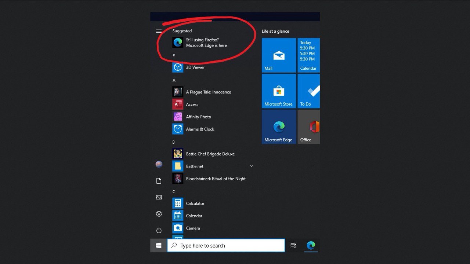Image resolution: width=470 pixels, height=264 pixels.
Task: Launch Bloodstained: Ritual of the Night icon
Action: point(178,179)
